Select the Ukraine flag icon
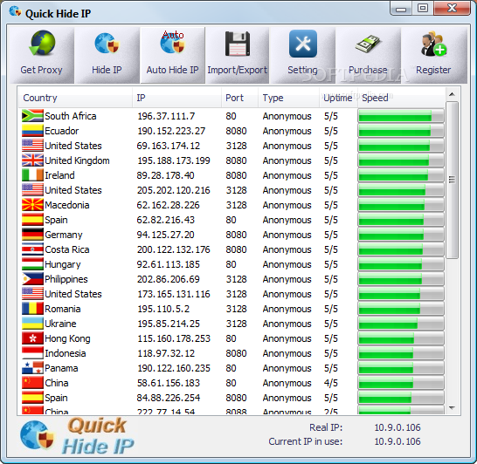 click(x=32, y=324)
